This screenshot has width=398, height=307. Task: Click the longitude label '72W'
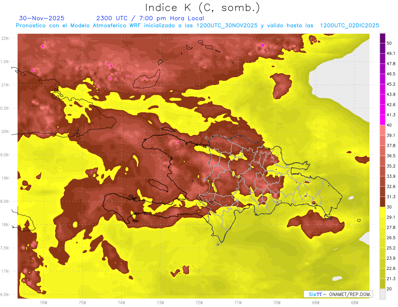(x=199, y=303)
